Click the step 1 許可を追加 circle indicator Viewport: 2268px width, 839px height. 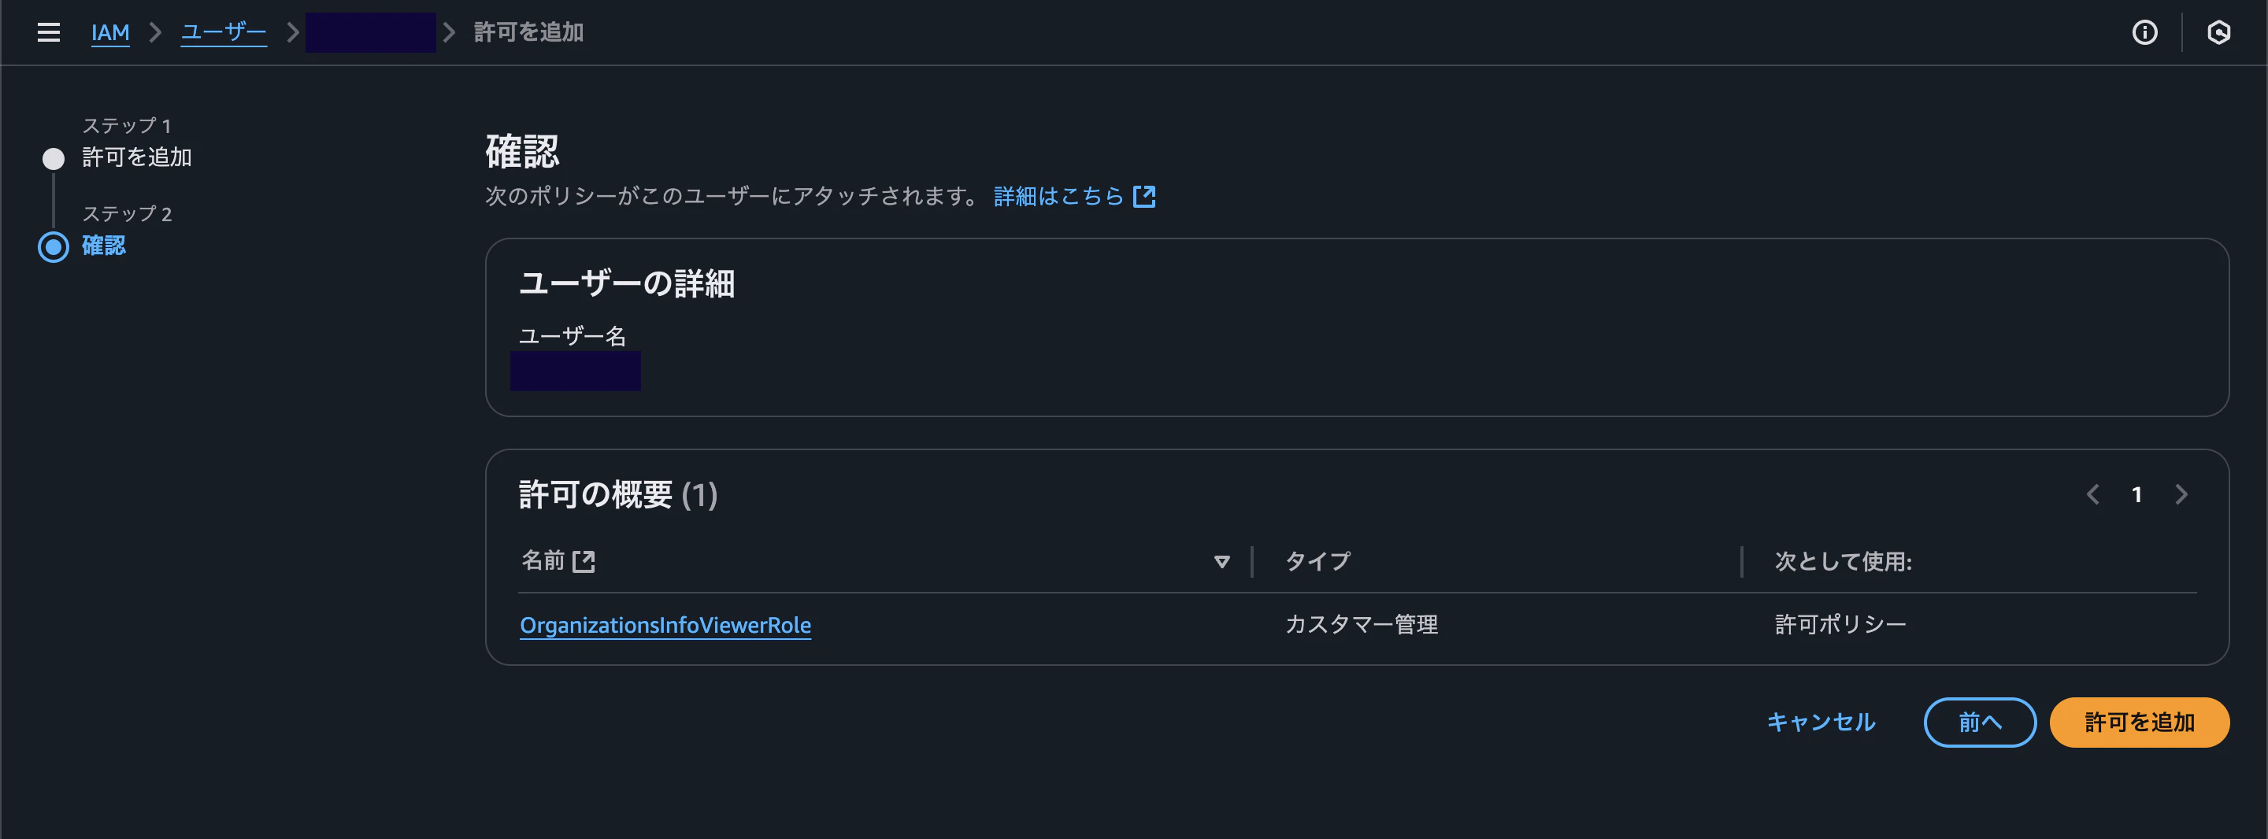[53, 158]
